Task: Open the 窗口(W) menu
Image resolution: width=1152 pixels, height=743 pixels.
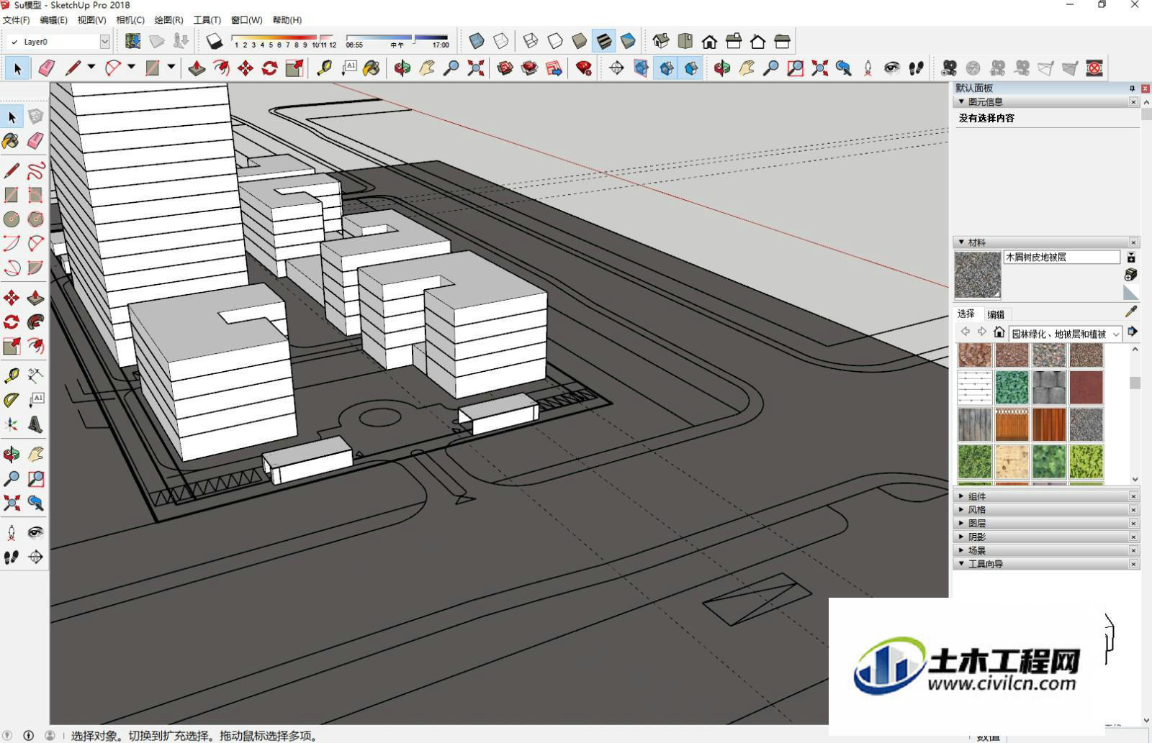Action: (246, 20)
